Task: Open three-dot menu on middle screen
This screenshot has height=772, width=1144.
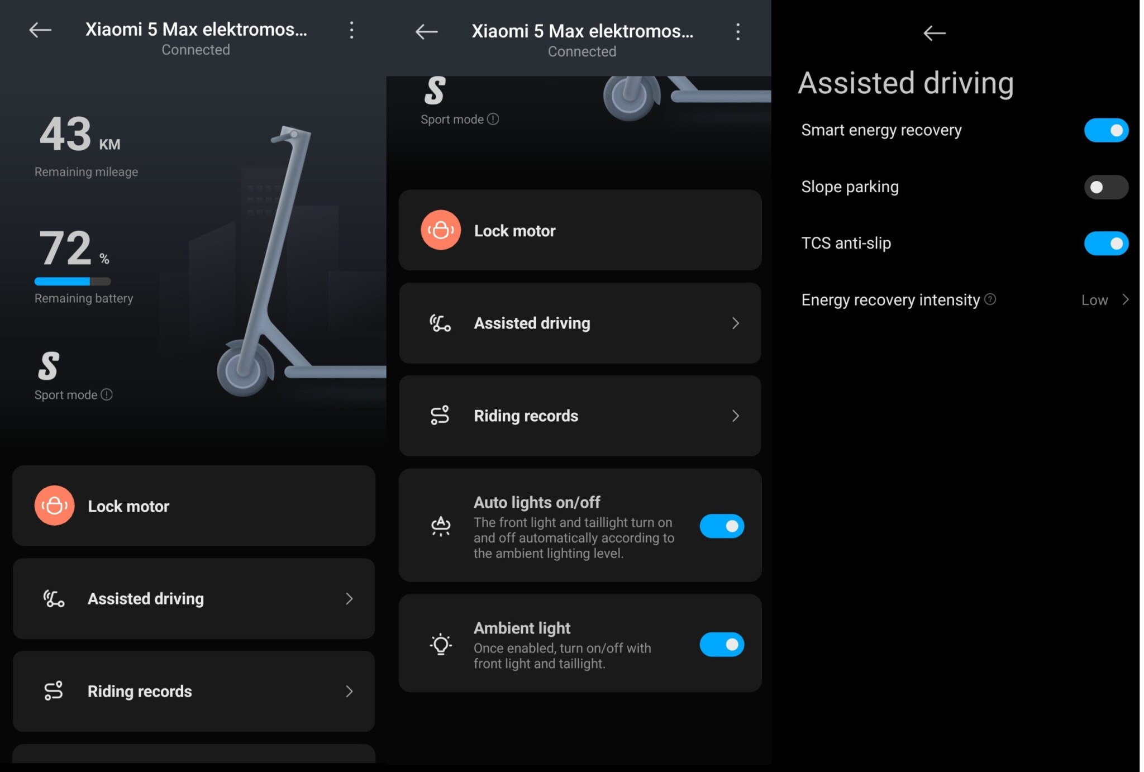Action: coord(738,32)
